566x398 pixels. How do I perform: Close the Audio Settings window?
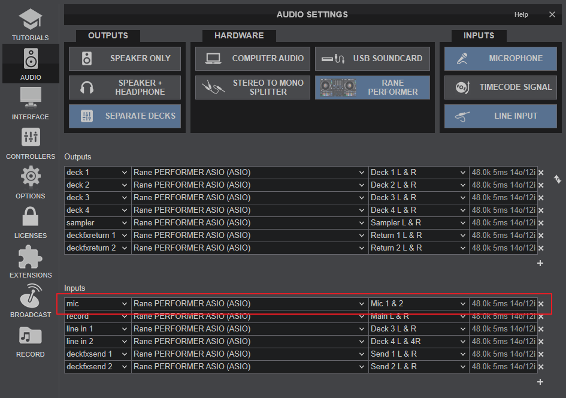tap(552, 15)
